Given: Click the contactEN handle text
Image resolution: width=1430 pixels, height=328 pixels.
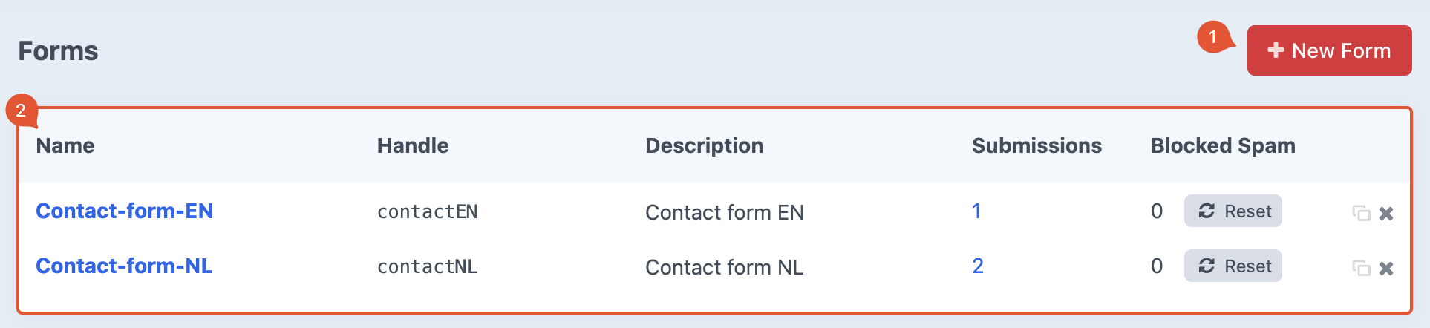Looking at the screenshot, I should pyautogui.click(x=427, y=212).
